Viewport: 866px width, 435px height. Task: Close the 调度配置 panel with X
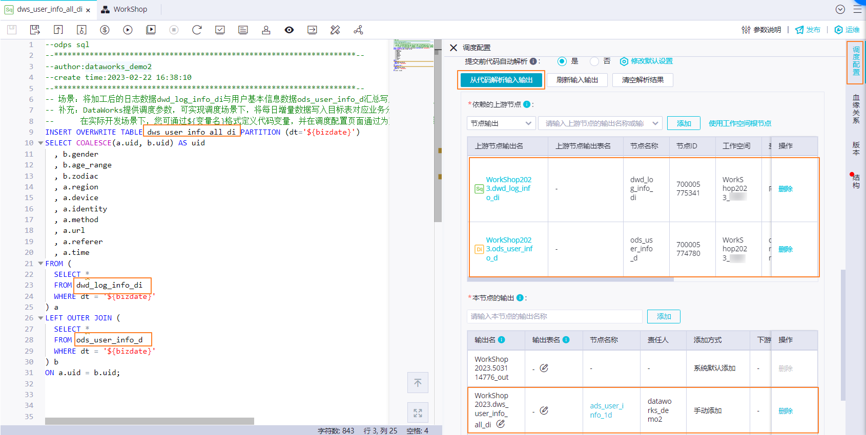[453, 48]
